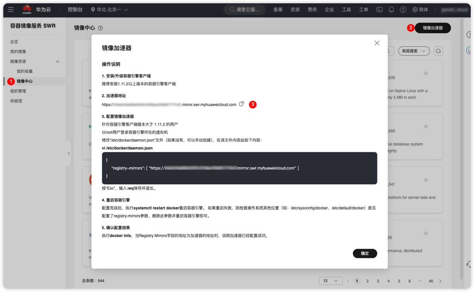Go to page 2
The width and height of the screenshot is (474, 292).
367,281
